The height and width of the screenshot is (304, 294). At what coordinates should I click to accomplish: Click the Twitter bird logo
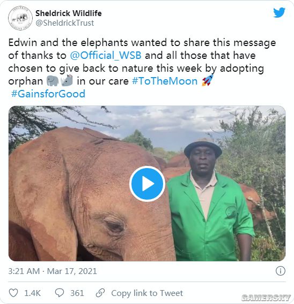[x=279, y=13]
